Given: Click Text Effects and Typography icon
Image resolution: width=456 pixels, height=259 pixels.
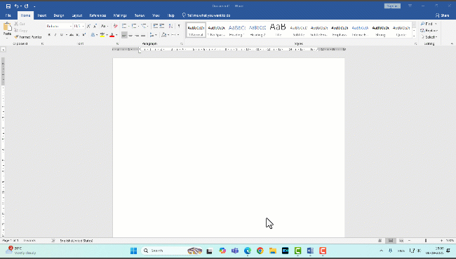Looking at the screenshot, I should [x=93, y=35].
